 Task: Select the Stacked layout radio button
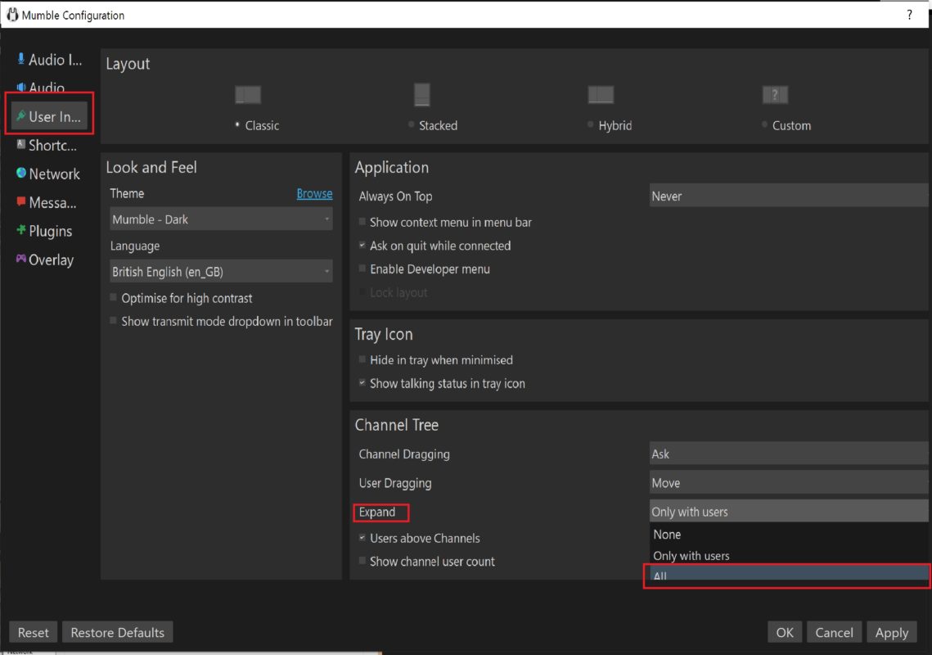pyautogui.click(x=412, y=124)
